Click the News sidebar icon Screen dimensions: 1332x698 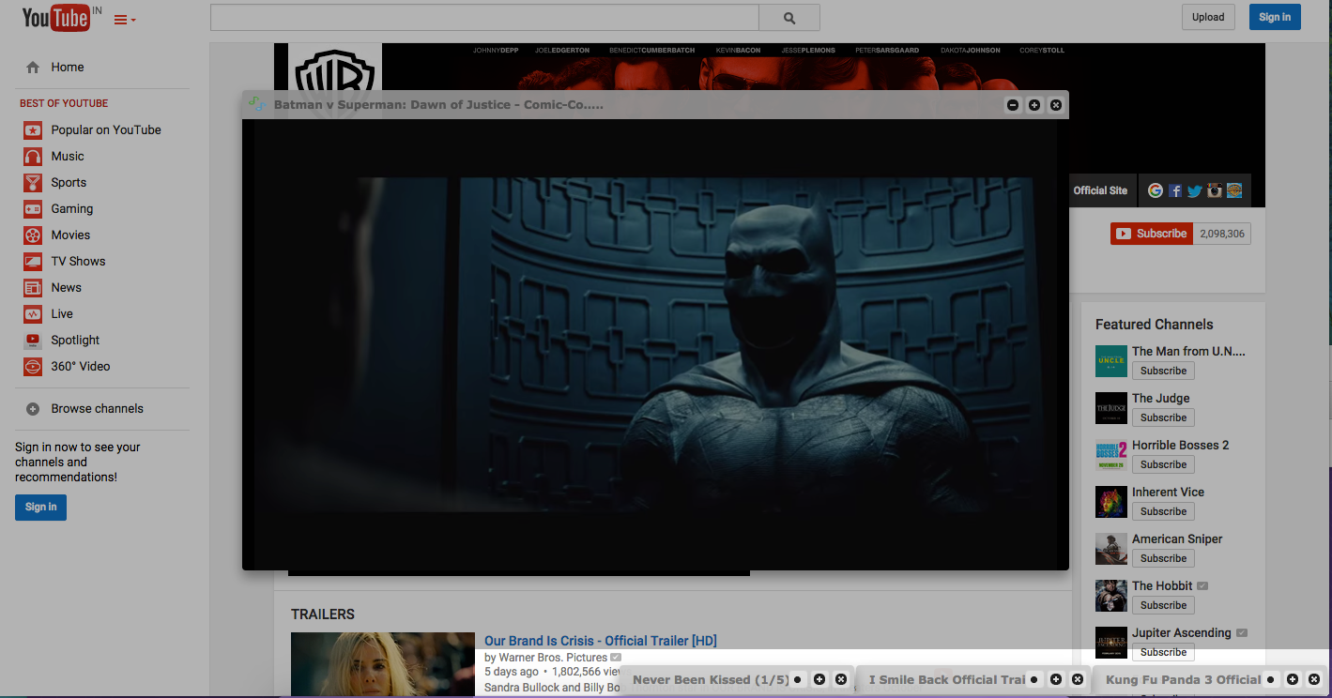33,288
